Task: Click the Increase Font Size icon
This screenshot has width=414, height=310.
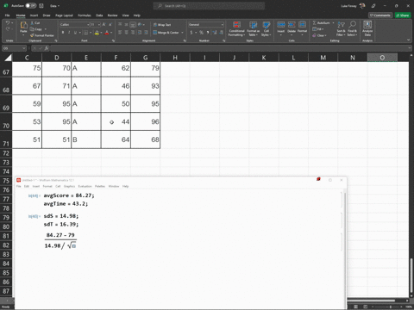Action: [104, 25]
